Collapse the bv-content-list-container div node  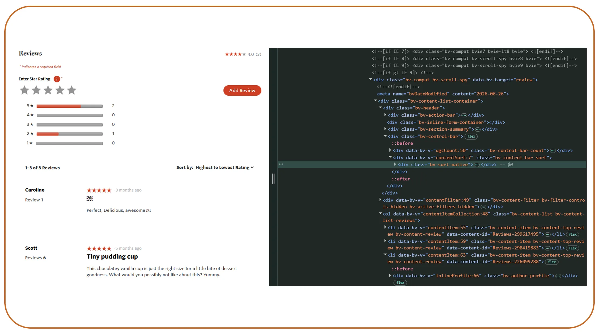[x=375, y=101]
